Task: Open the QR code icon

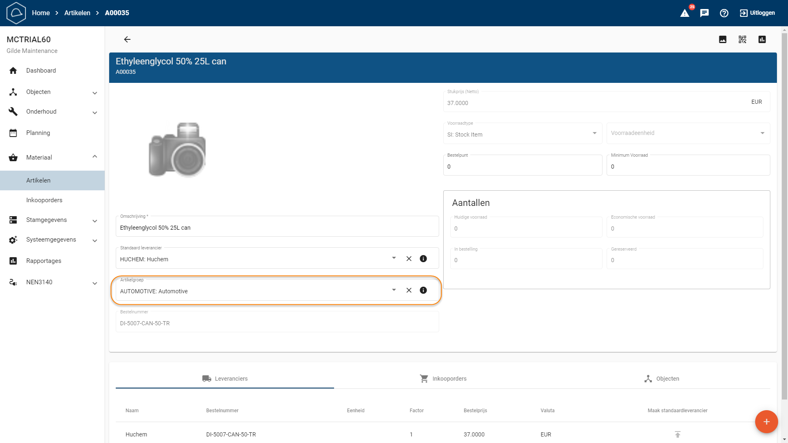Action: coord(742,39)
